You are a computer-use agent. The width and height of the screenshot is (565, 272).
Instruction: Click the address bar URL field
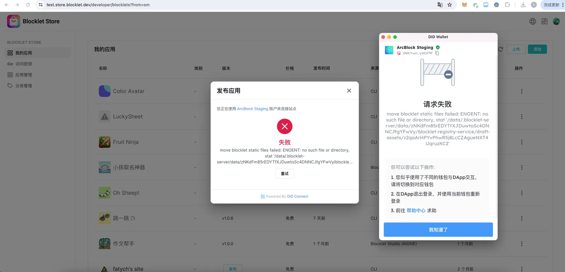tap(237, 5)
